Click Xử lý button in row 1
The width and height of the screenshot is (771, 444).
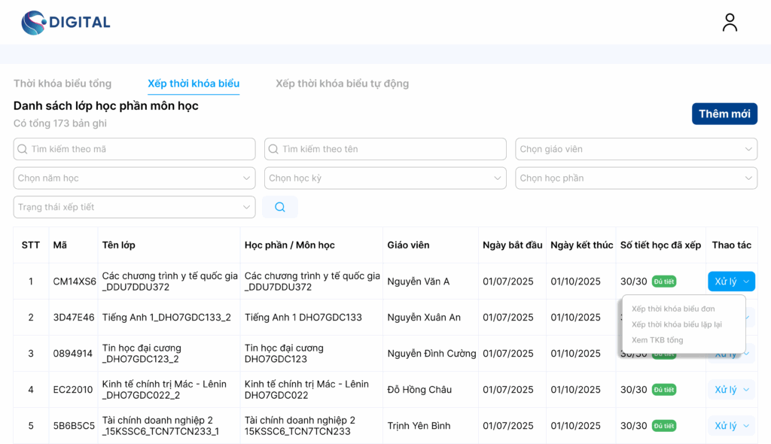click(726, 281)
